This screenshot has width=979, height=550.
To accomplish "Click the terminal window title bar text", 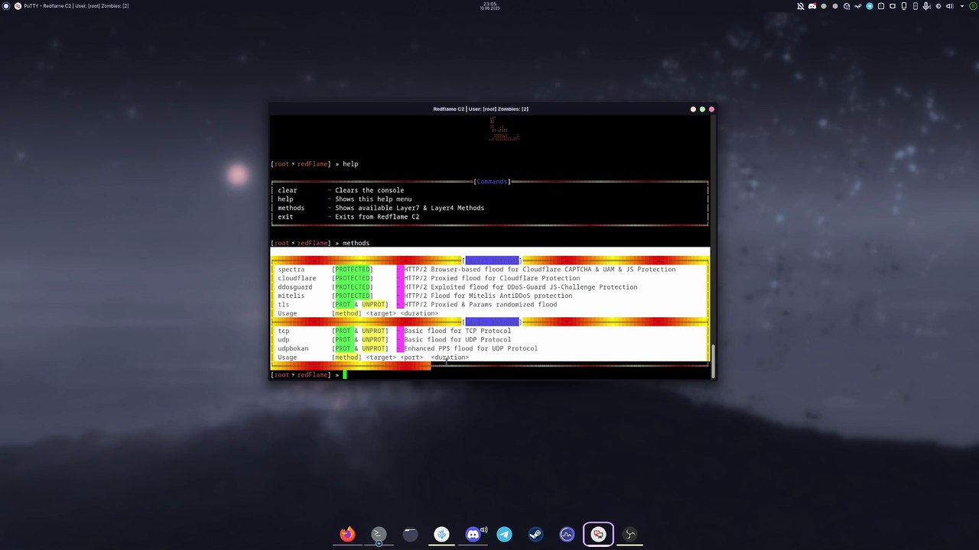I will point(480,109).
